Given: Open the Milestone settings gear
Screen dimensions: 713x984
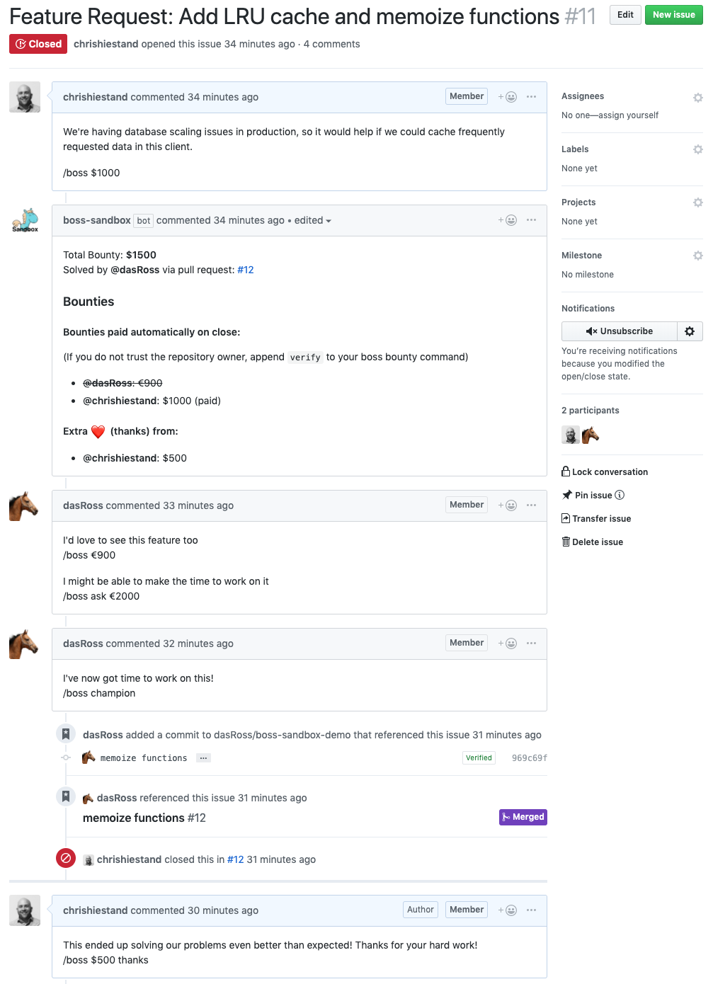Looking at the screenshot, I should point(697,256).
